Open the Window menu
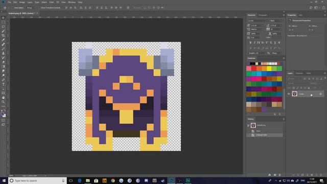 click(x=72, y=2)
